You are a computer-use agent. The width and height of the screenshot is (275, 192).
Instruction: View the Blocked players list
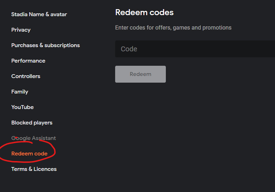click(32, 123)
